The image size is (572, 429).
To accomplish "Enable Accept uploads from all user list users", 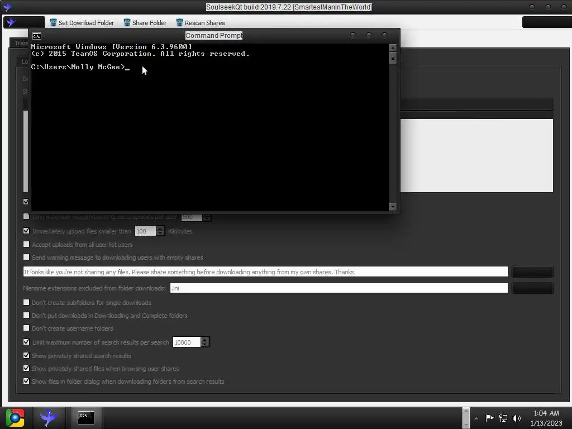I will coord(26,244).
